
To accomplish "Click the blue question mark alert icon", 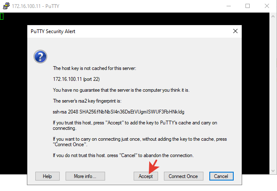I will pos(40,57).
